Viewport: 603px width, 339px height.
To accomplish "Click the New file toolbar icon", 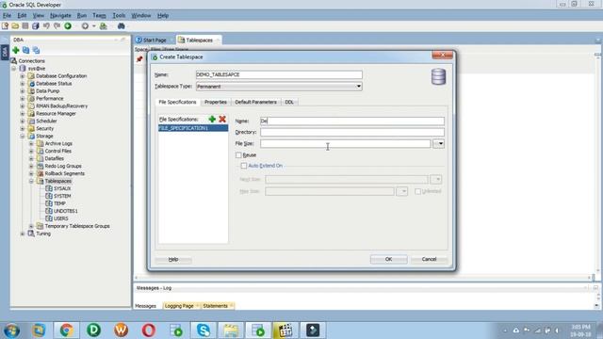I will pyautogui.click(x=5, y=26).
